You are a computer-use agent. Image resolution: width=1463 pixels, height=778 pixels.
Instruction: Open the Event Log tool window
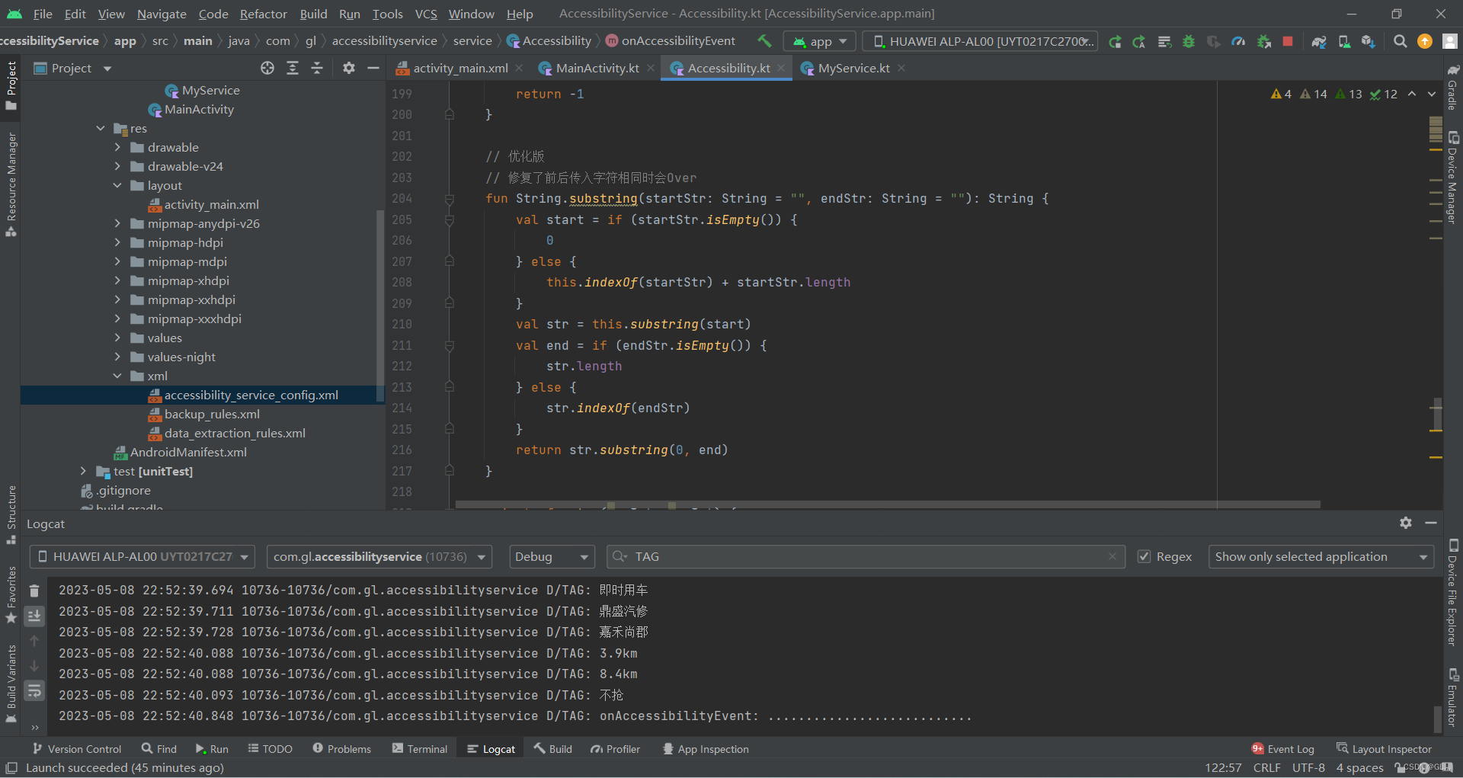point(1282,749)
